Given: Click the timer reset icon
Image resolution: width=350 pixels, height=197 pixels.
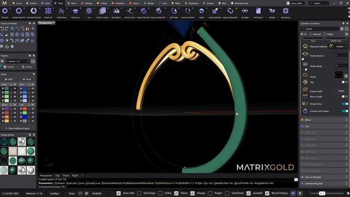Looking at the screenshot, I should pyautogui.click(x=80, y=193).
